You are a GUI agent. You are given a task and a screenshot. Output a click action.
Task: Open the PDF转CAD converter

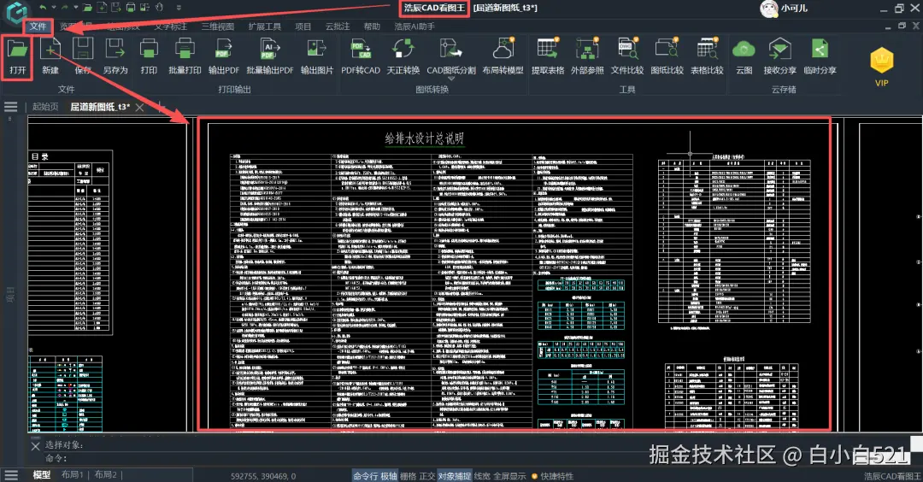coord(361,57)
